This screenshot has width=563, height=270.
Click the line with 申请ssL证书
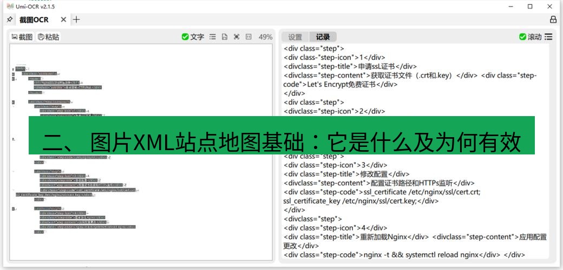[350, 66]
